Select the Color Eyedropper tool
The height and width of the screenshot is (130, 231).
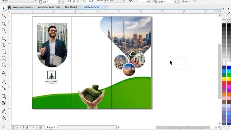point(4,111)
